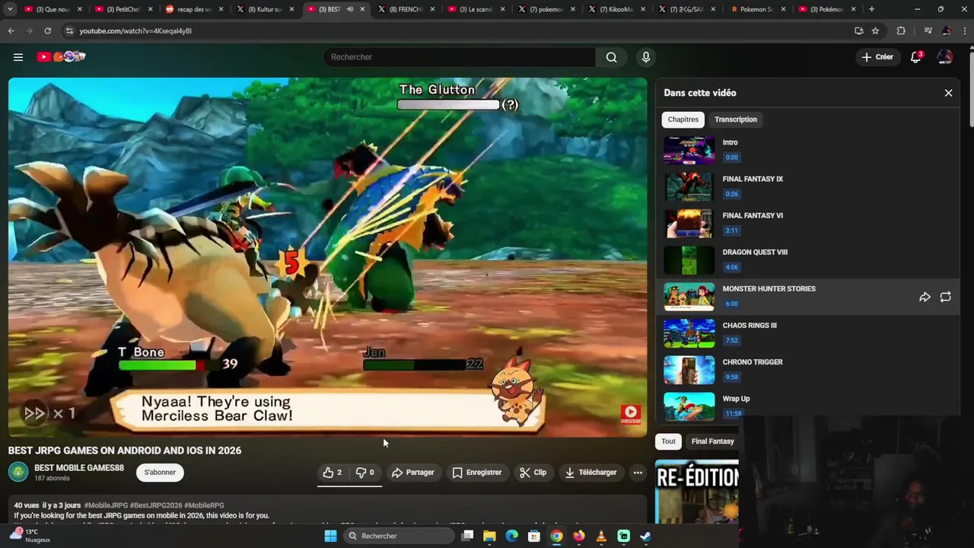The image size is (974, 548).
Task: Open File Explorer from taskbar
Action: (x=489, y=536)
